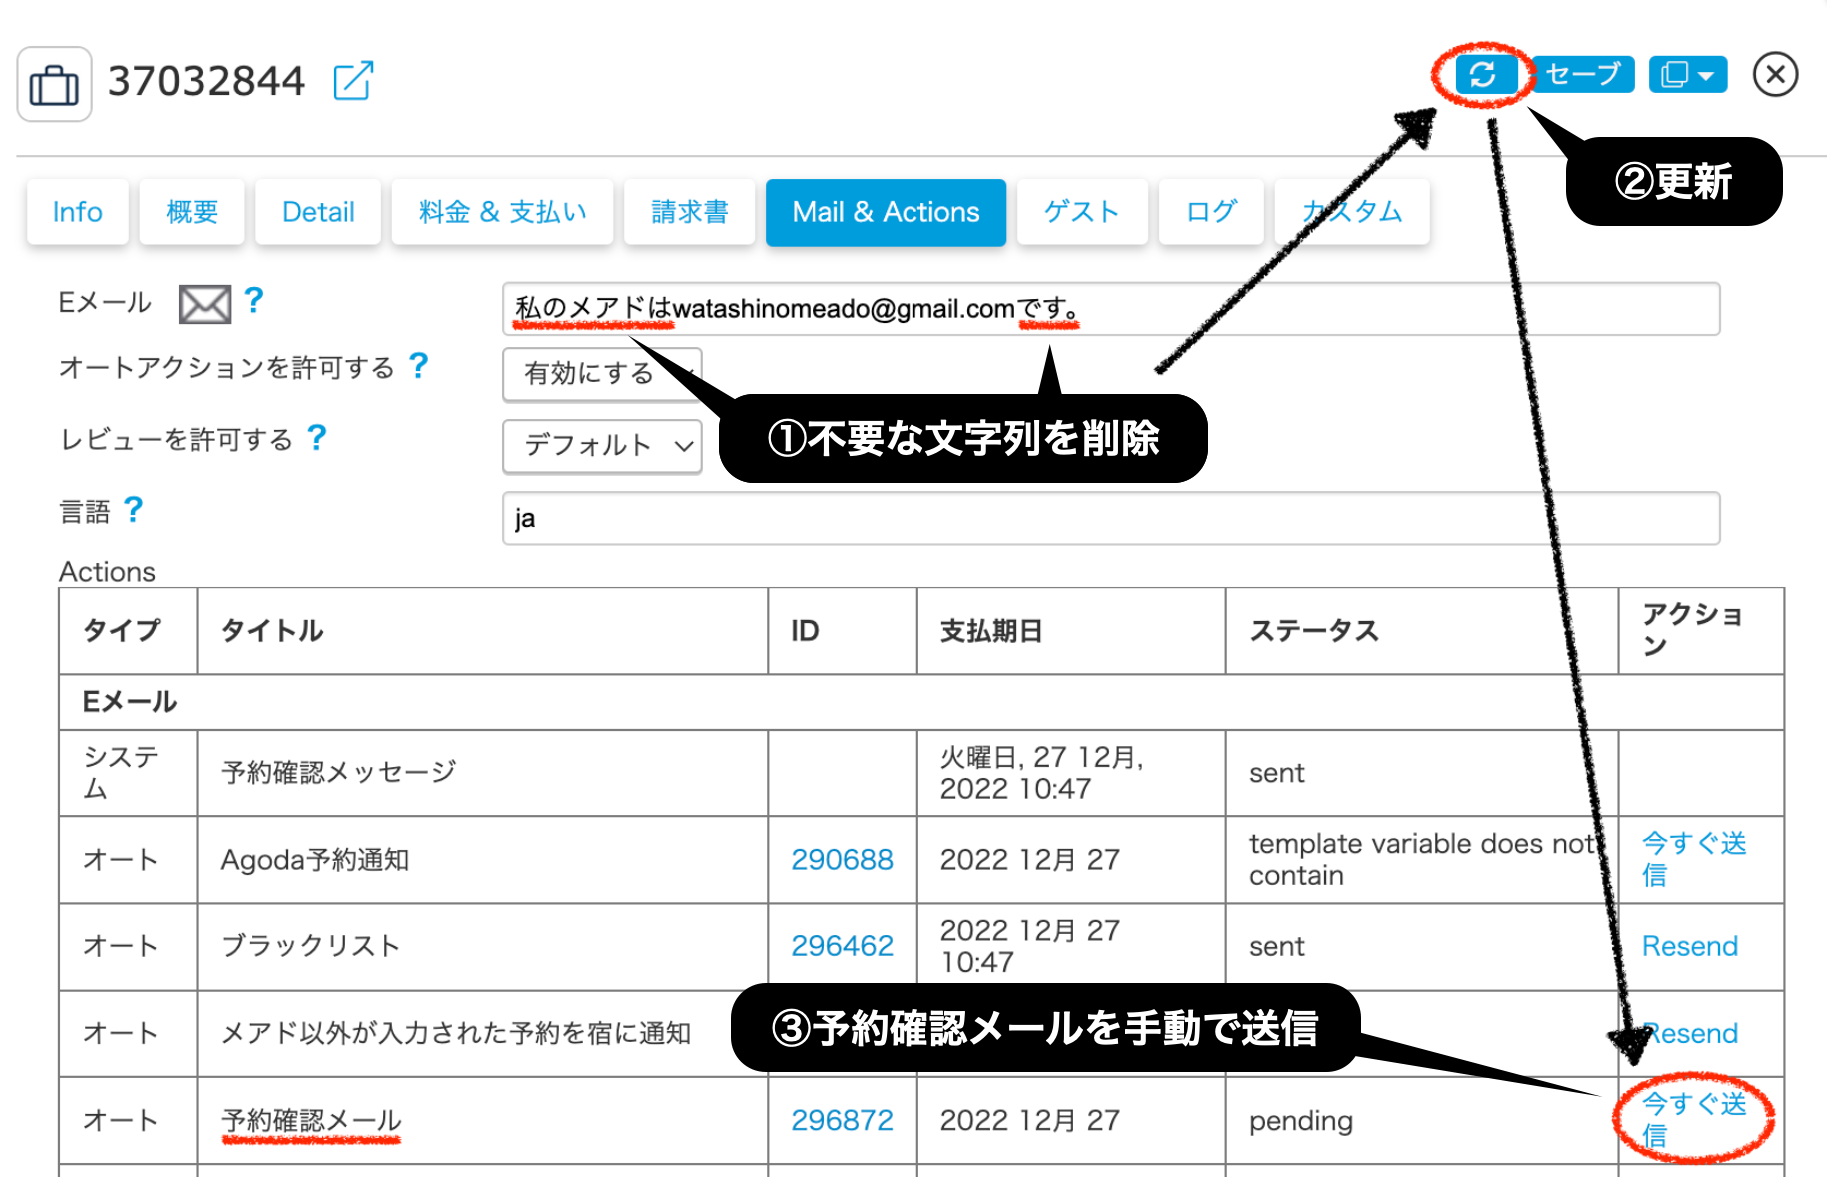Screen dimensions: 1827x1177
Task: Open action ID 290688 link
Action: 842,860
